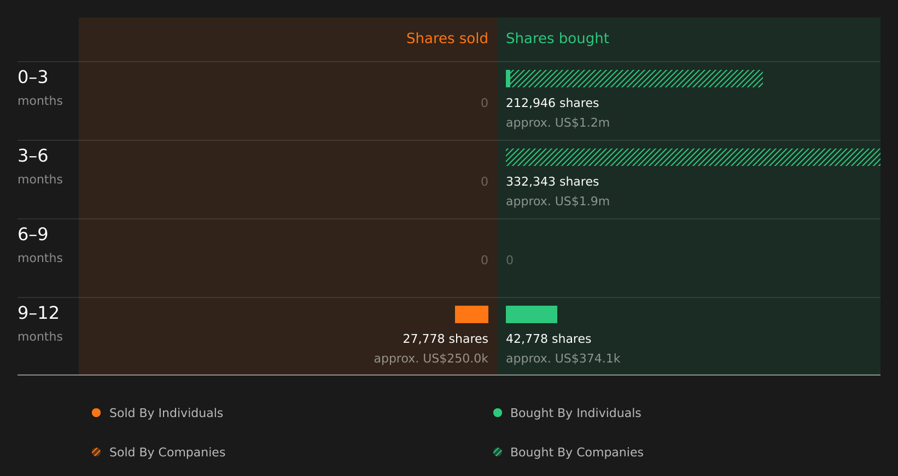Click the 3–6 months striped bought bar

(x=693, y=157)
